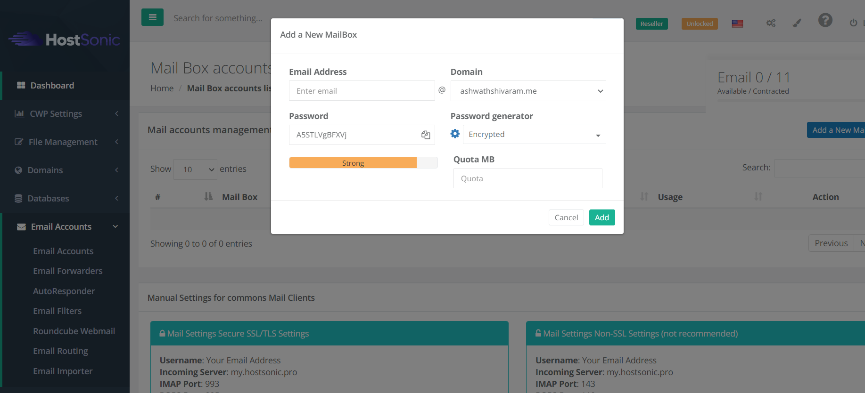Click the Quota MB input field
Screen dimensions: 865x393
coord(527,179)
